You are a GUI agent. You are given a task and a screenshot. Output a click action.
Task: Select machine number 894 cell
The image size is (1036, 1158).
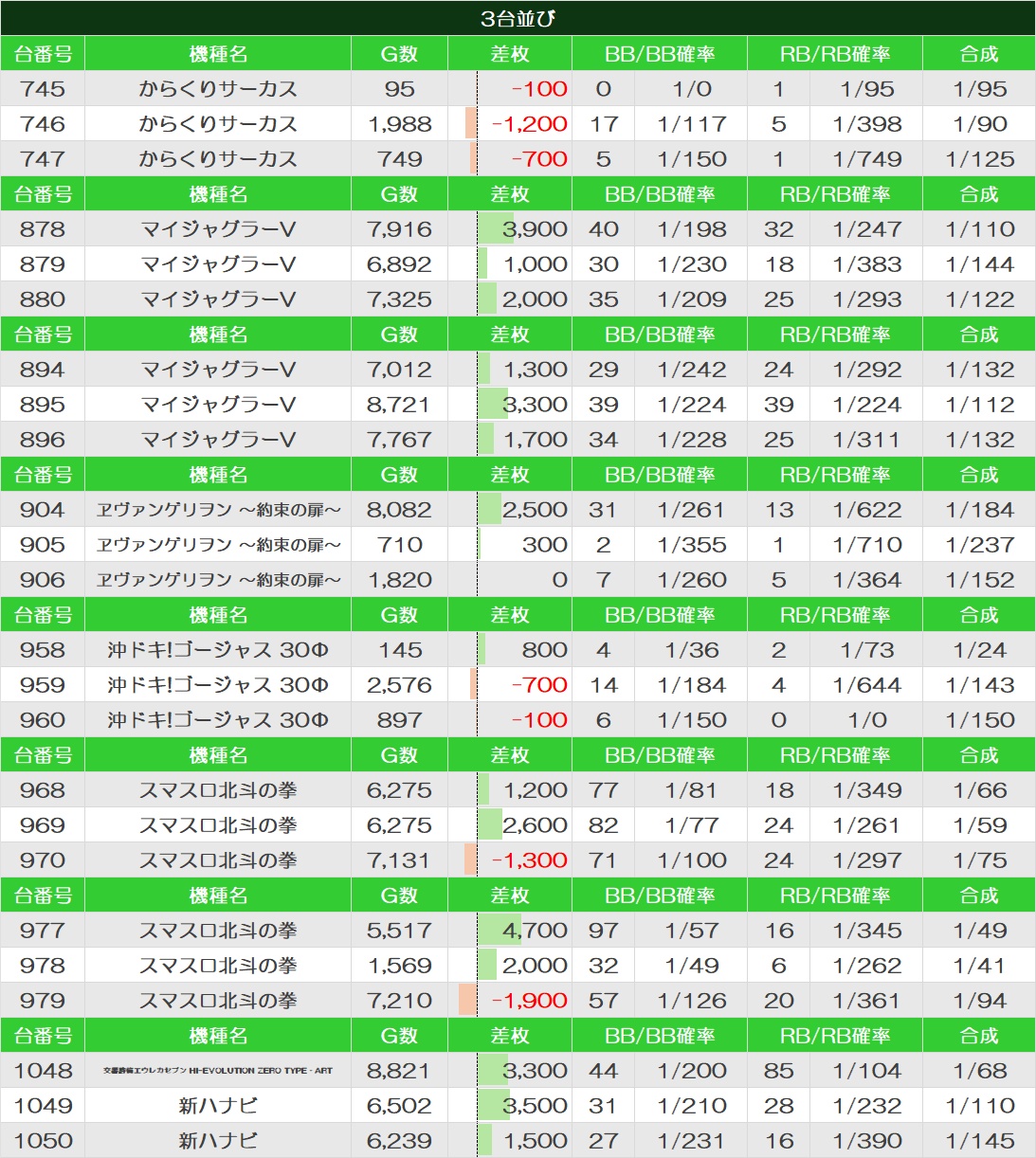(43, 370)
